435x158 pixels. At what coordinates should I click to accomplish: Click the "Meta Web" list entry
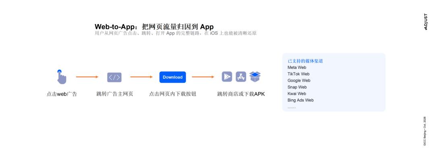[x=297, y=68]
